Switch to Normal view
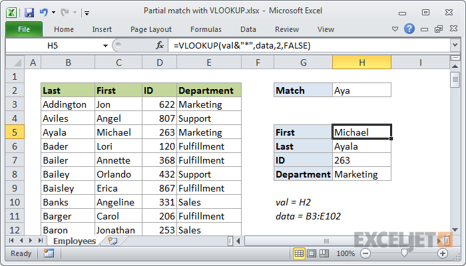Viewport: 466px width, 266px height. [300, 253]
